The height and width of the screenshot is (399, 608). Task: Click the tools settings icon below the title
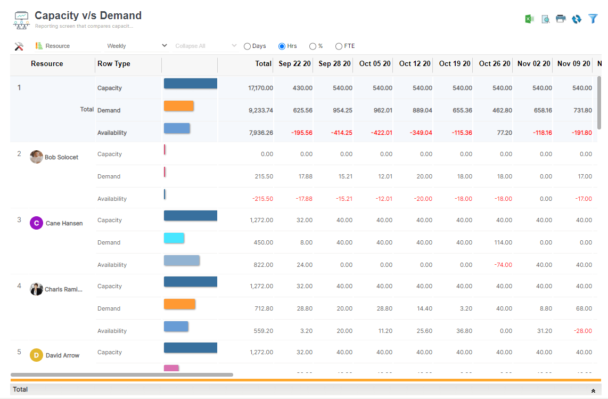[x=19, y=46]
